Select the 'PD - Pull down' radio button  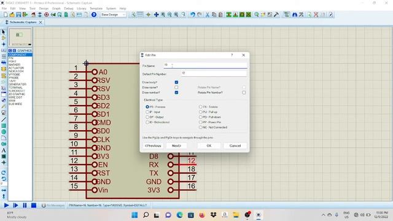201,117
